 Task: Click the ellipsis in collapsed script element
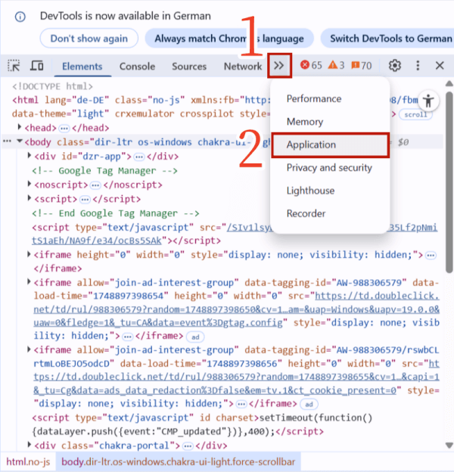coord(85,199)
